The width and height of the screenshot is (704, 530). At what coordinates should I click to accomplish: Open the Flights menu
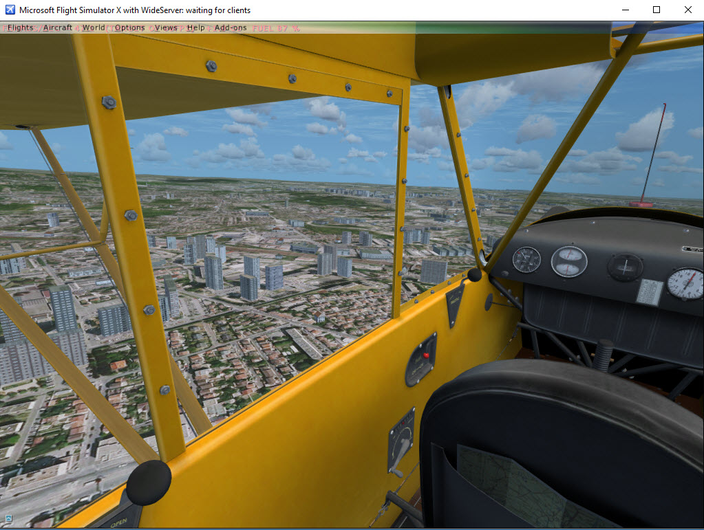[x=21, y=27]
